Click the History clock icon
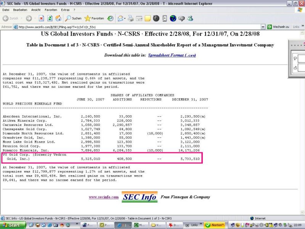 pyautogui.click(x=111, y=18)
